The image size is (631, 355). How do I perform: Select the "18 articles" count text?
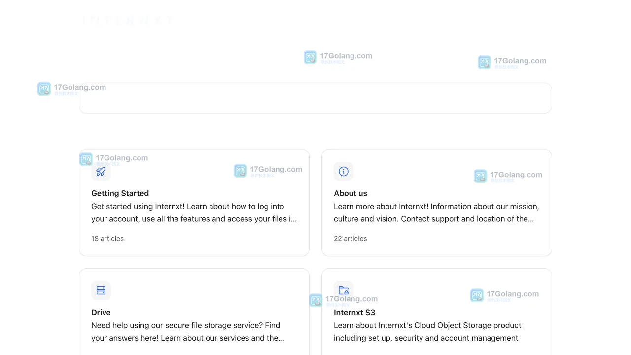tap(107, 238)
